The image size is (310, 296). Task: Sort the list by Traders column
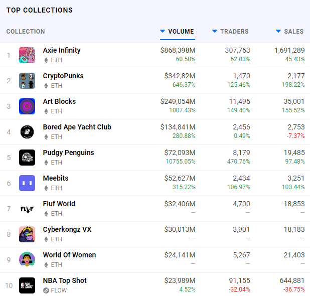[230, 32]
